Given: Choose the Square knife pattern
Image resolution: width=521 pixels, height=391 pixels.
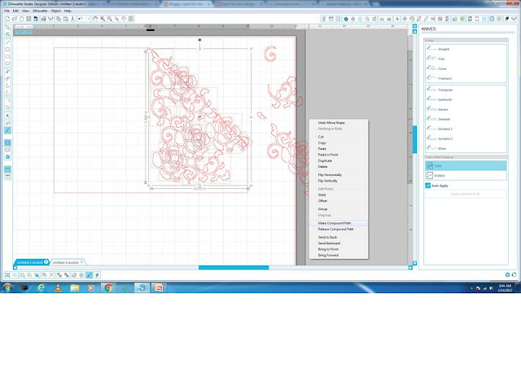Looking at the screenshot, I should tap(466, 109).
